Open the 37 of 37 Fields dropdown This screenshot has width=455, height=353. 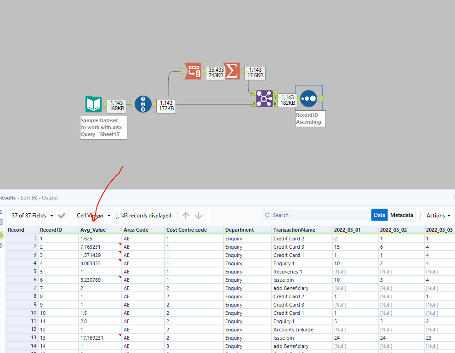coord(37,215)
